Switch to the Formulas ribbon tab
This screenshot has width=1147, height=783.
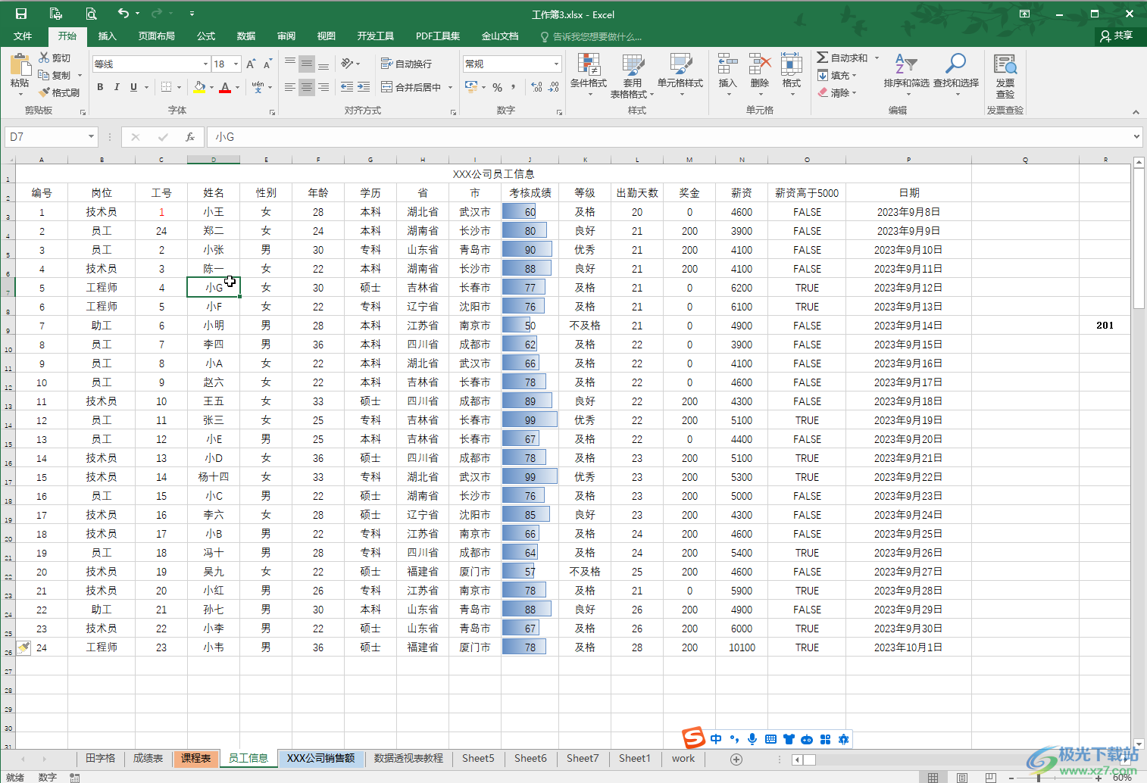point(206,36)
